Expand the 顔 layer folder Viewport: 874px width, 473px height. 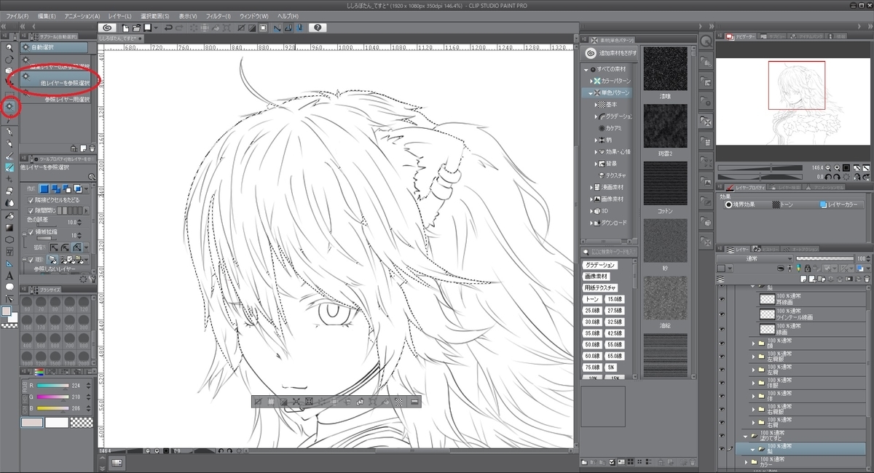753,343
